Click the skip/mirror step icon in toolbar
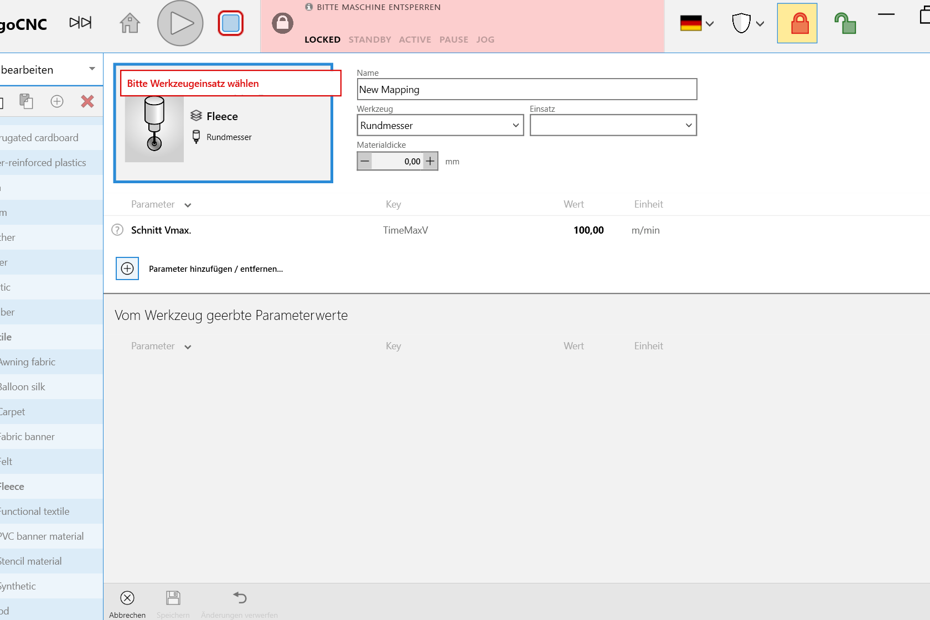 [x=80, y=23]
